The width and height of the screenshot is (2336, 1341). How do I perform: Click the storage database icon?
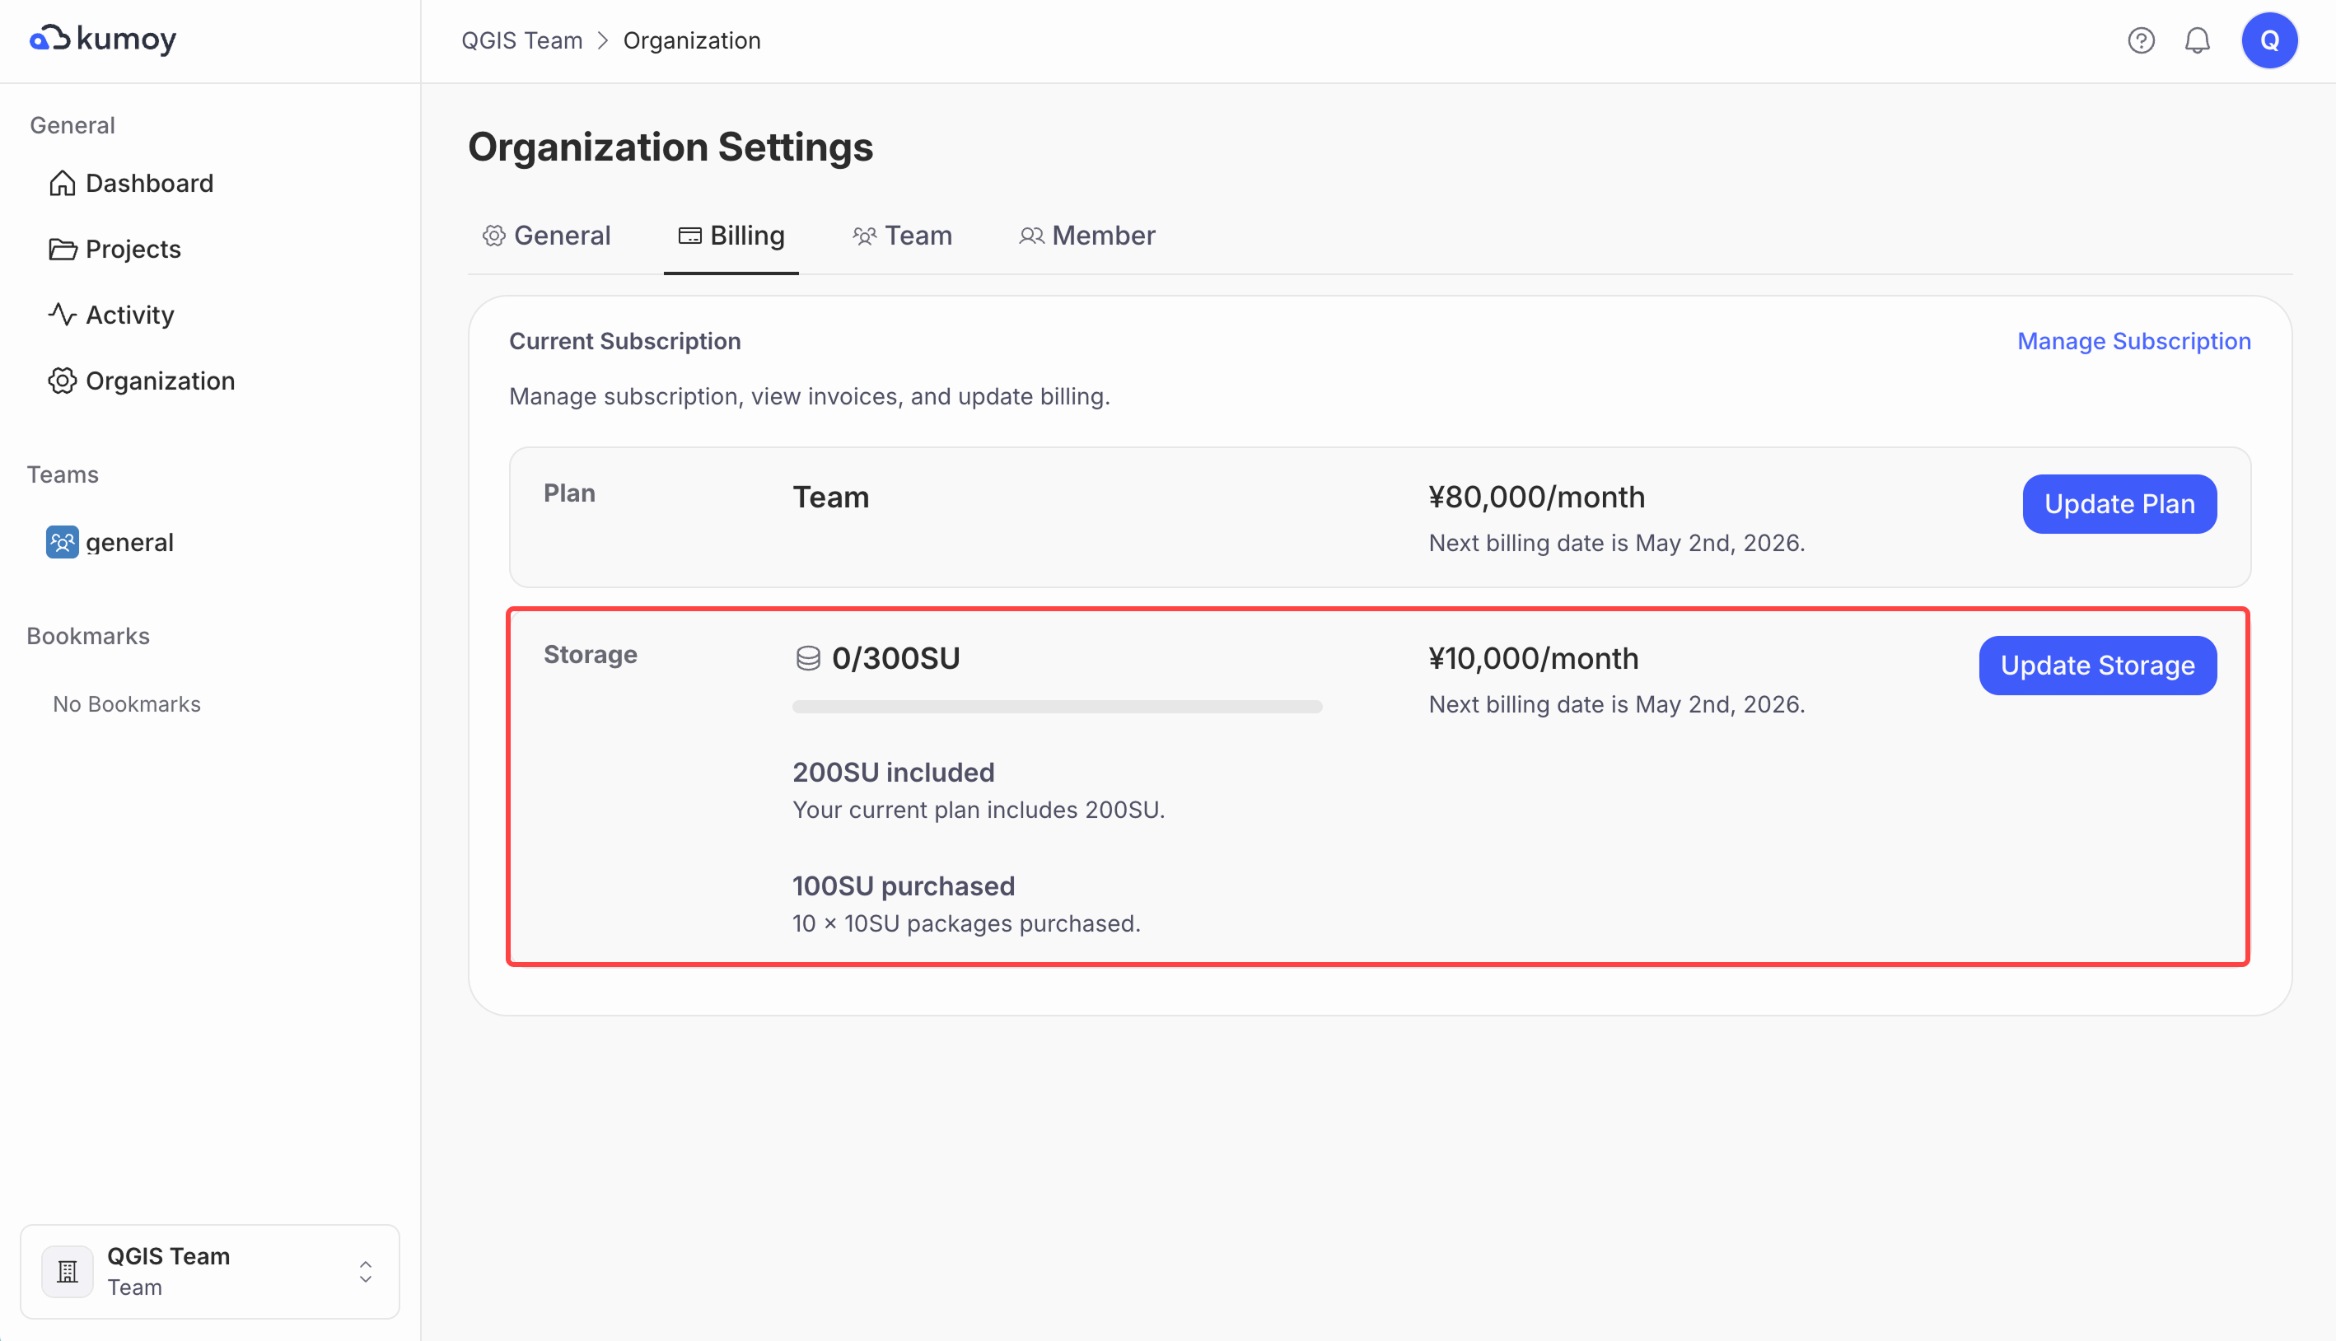tap(807, 658)
